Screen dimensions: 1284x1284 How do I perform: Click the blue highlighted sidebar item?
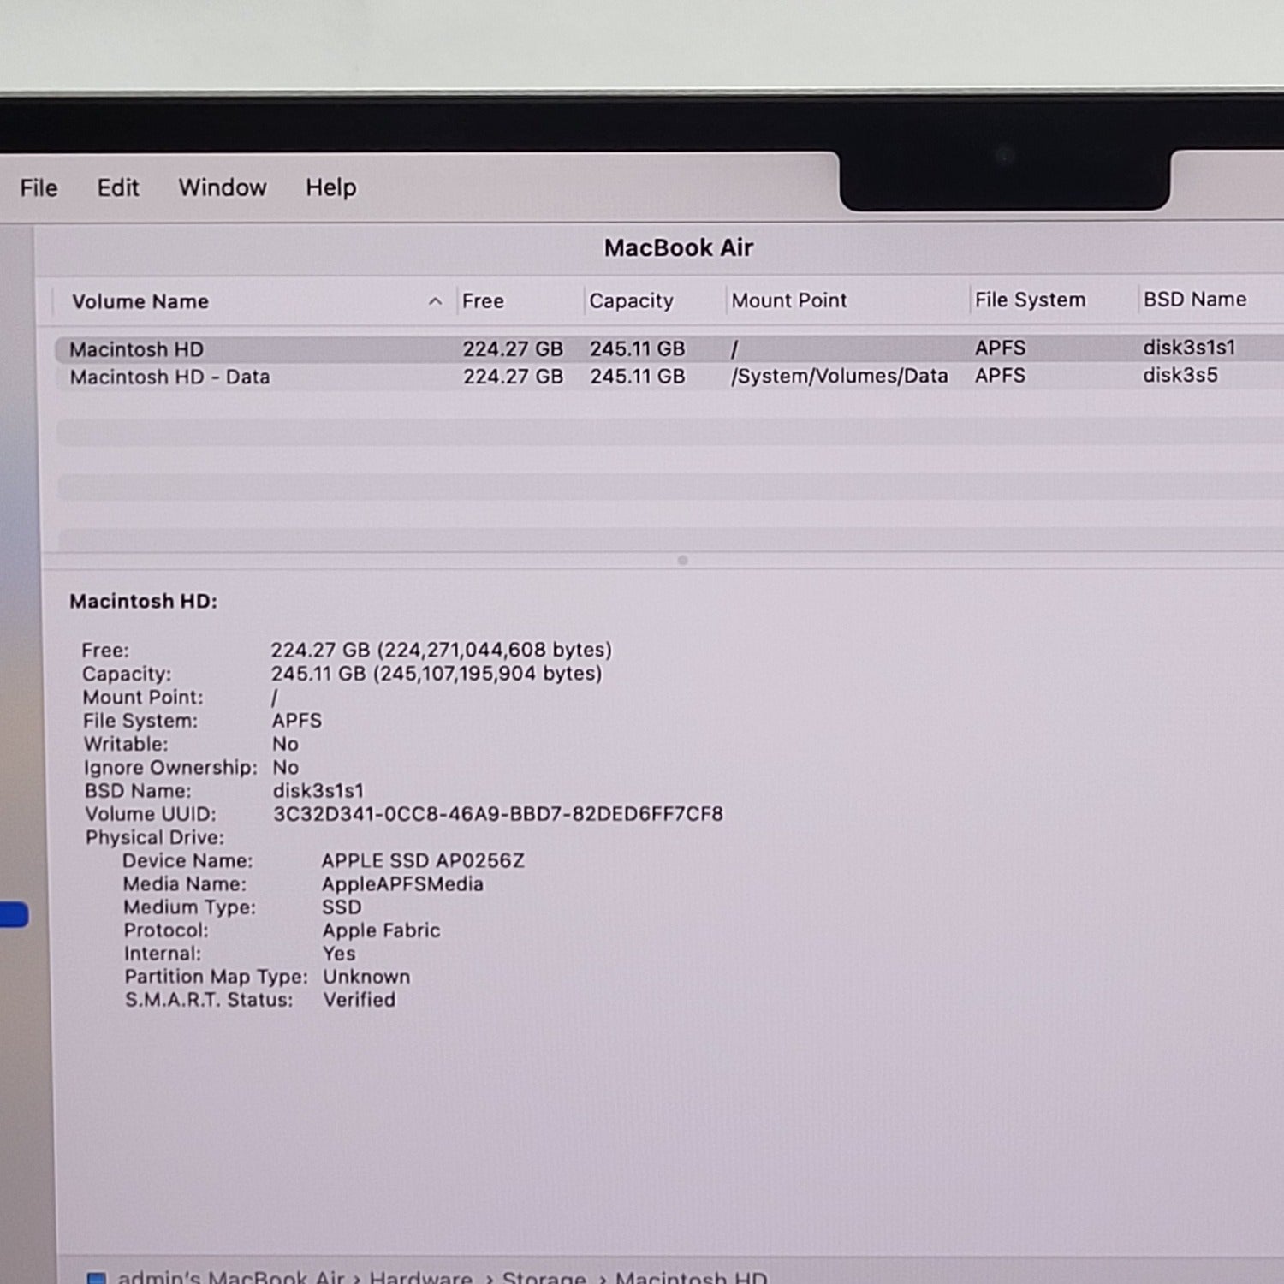(x=13, y=915)
